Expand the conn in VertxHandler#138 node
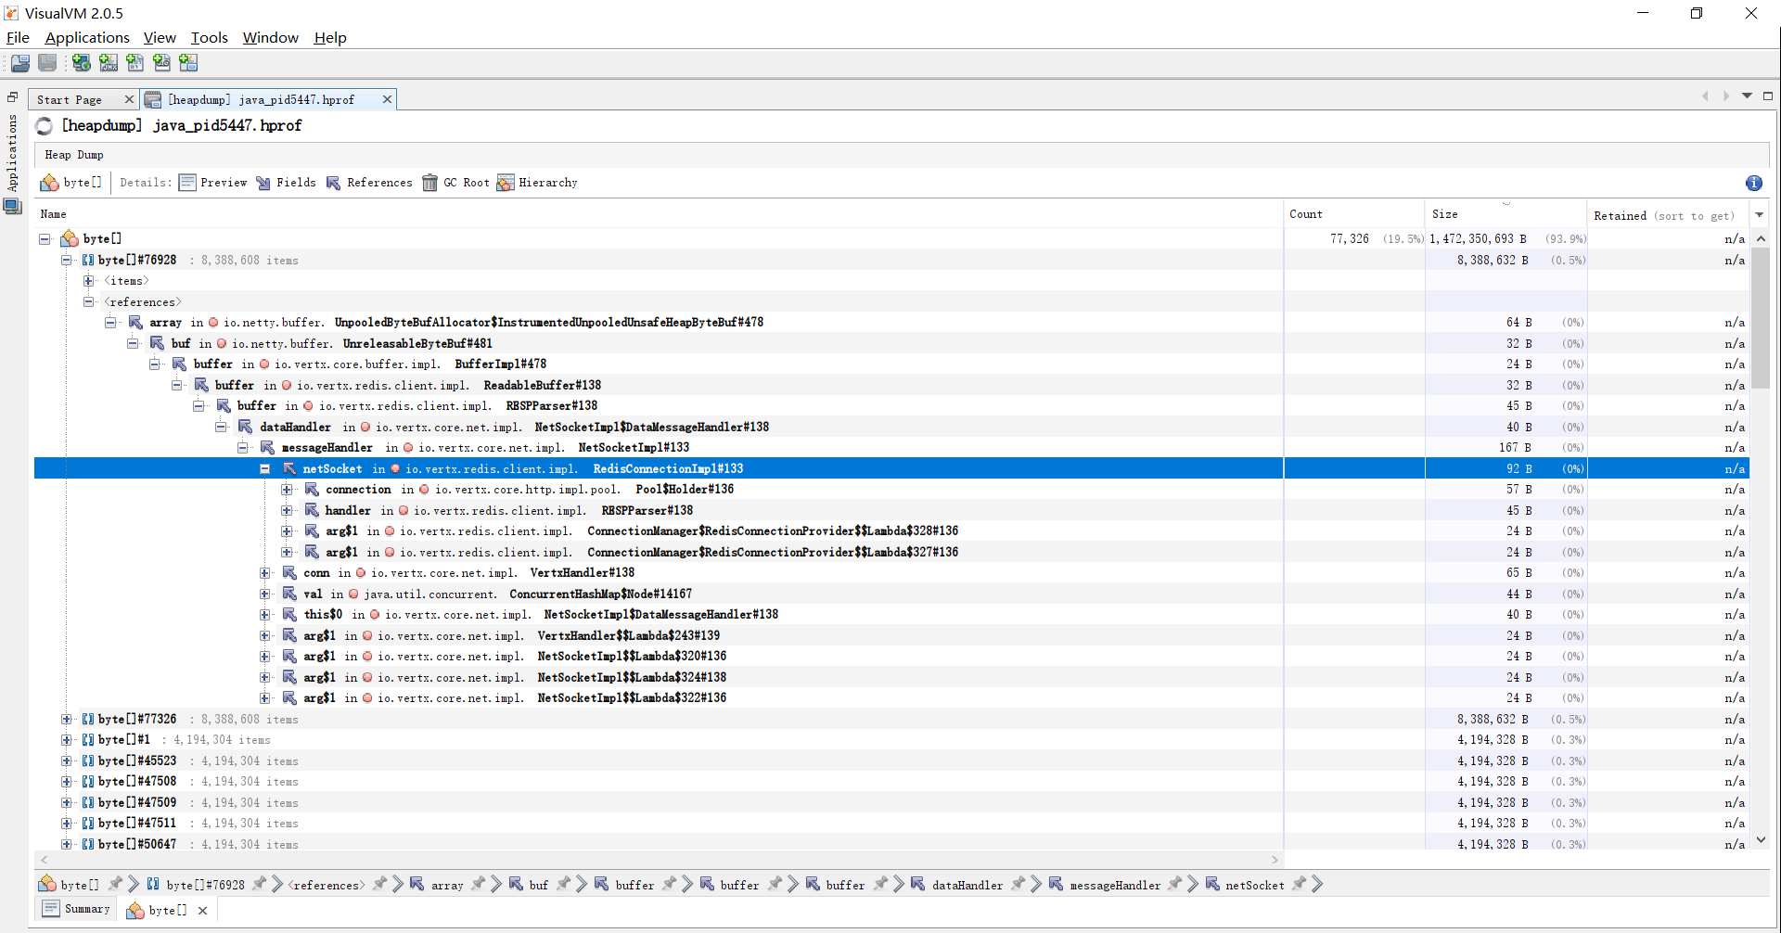The height and width of the screenshot is (933, 1781). click(264, 573)
